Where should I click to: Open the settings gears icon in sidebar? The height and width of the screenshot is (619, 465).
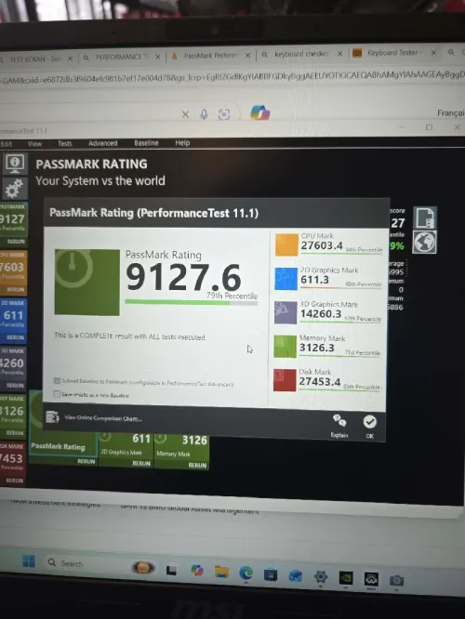click(x=15, y=188)
